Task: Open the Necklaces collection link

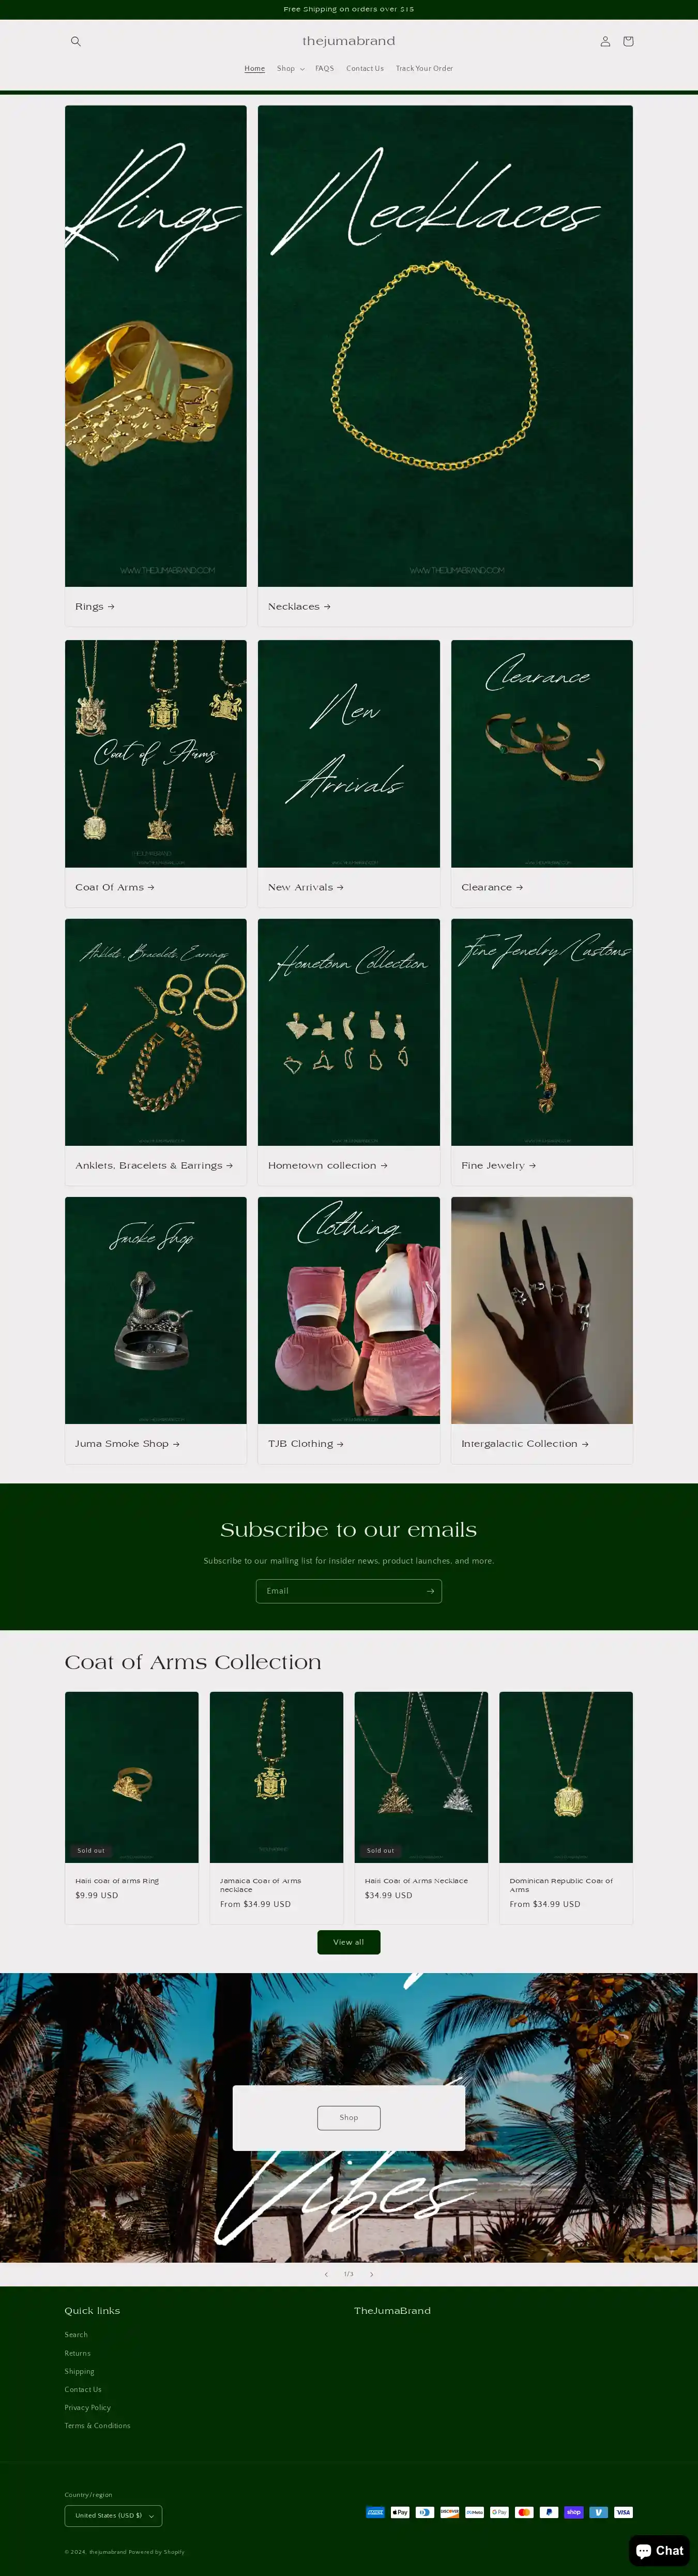Action: 299,607
